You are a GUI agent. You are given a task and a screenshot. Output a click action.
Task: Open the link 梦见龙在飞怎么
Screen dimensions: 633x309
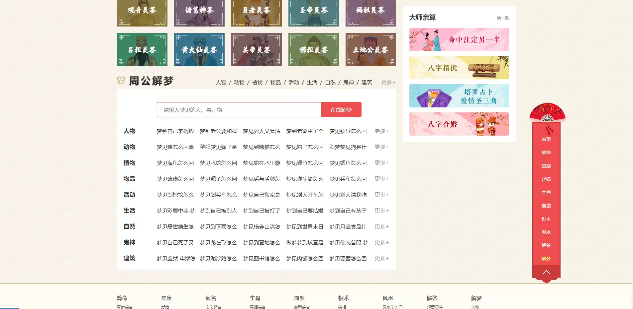pos(219,242)
